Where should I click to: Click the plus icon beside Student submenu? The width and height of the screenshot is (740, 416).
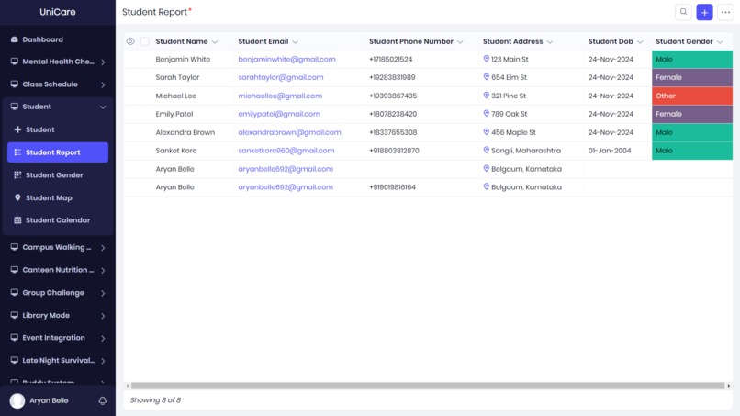pyautogui.click(x=17, y=129)
